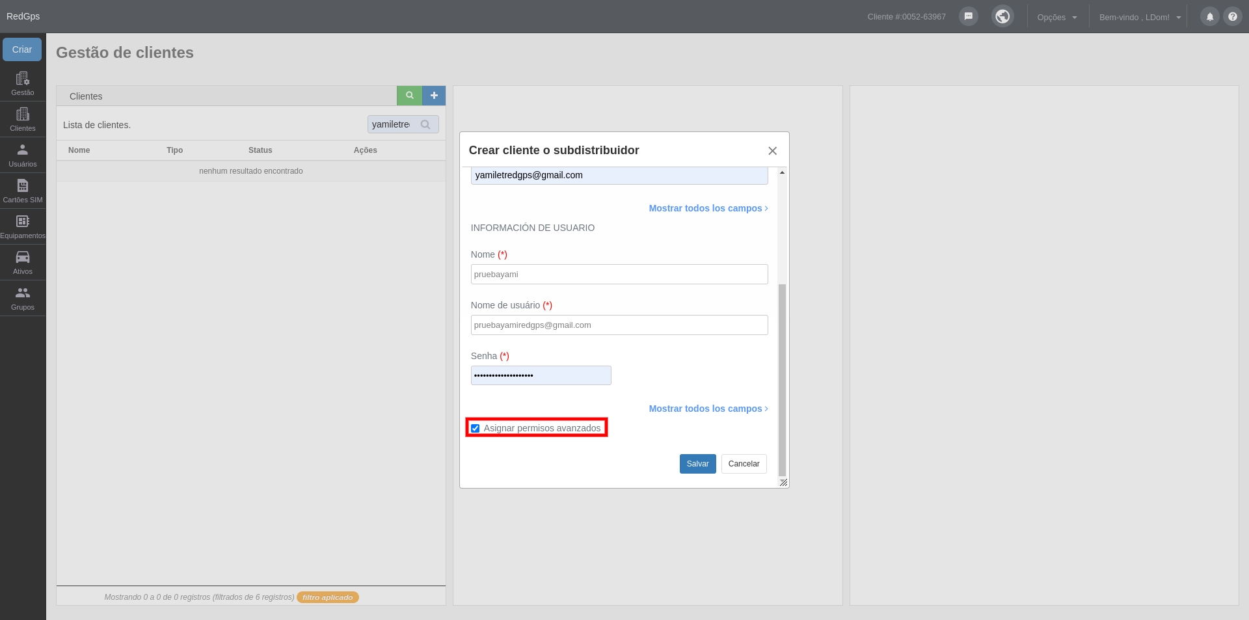
Task: Uncheck Asignar permisos avanzados checkbox
Action: click(475, 428)
